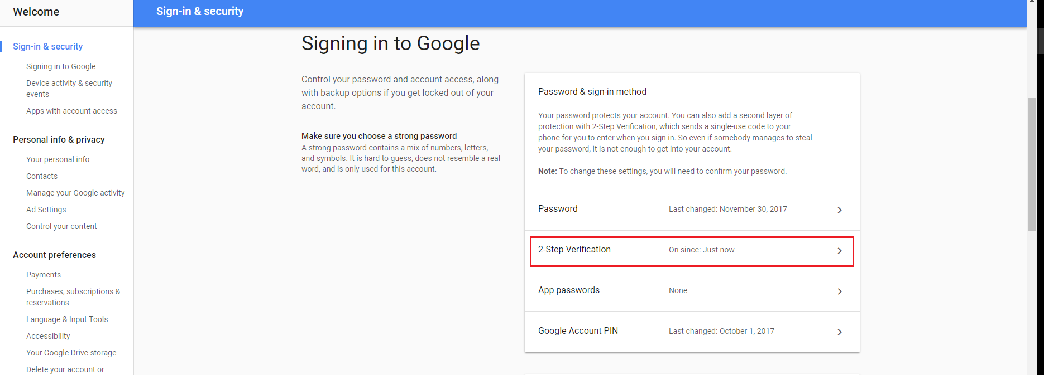
Task: Go to Ad Settings
Action: tap(46, 210)
